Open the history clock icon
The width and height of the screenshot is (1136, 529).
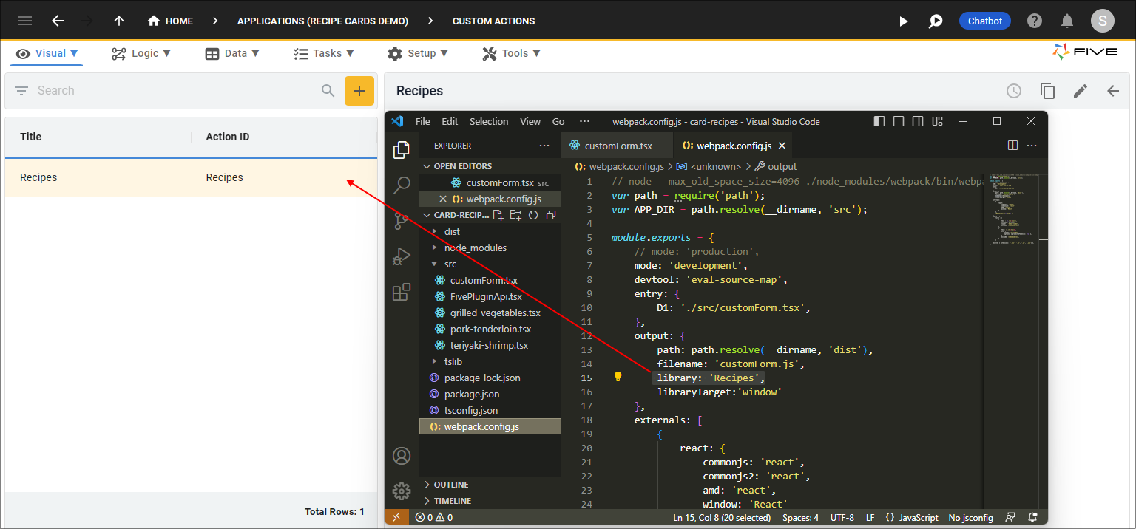click(1014, 91)
